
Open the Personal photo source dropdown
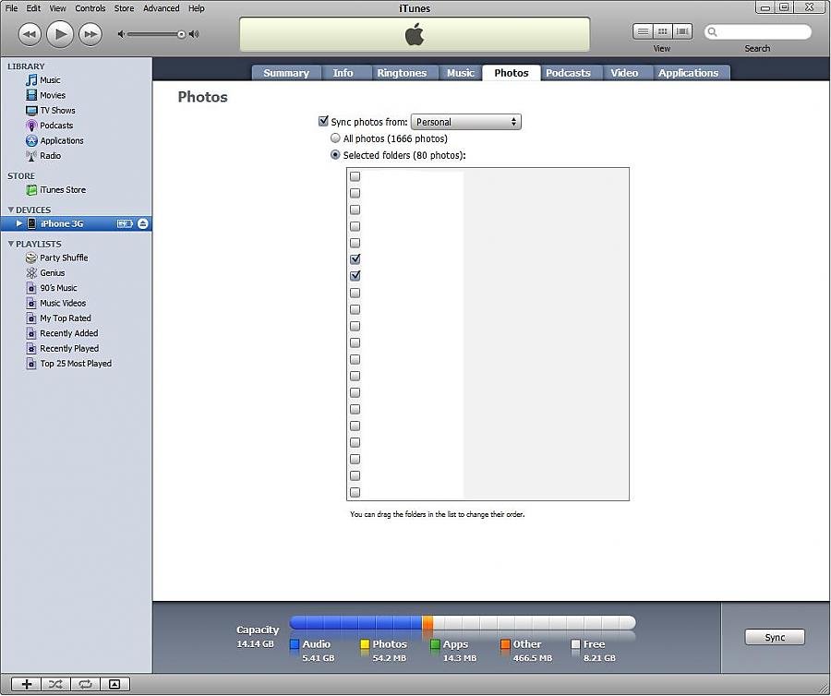point(466,122)
